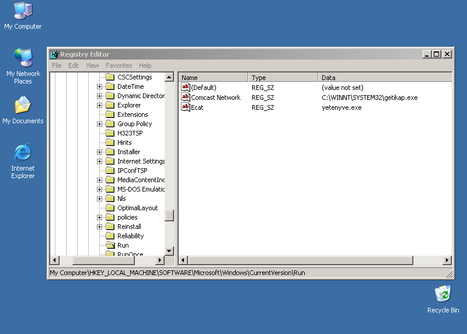Click the Extensions folder icon
Image resolution: width=467 pixels, height=334 pixels.
(x=110, y=114)
